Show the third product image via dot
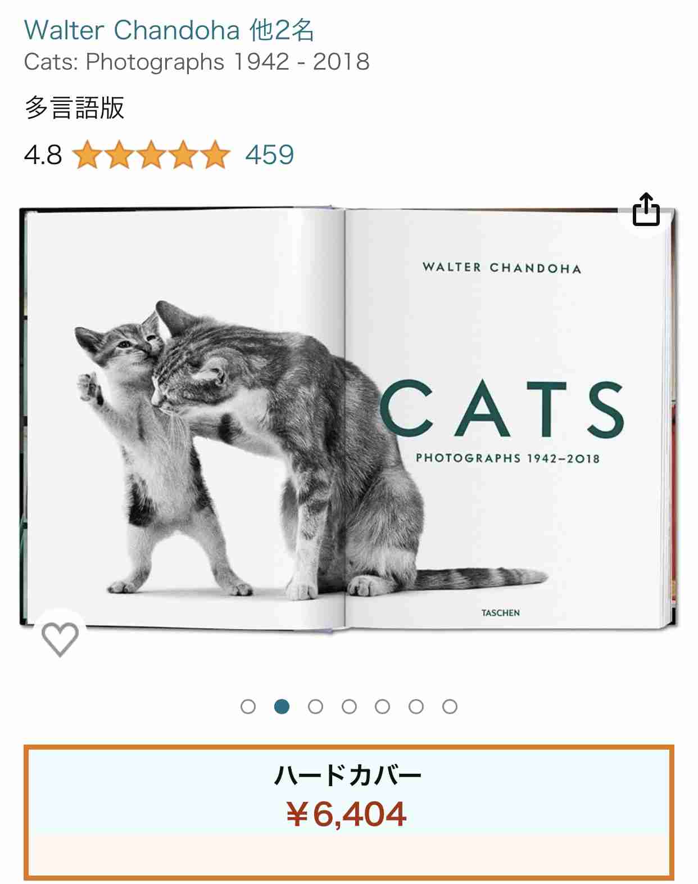This screenshot has height=884, width=698. click(x=315, y=706)
